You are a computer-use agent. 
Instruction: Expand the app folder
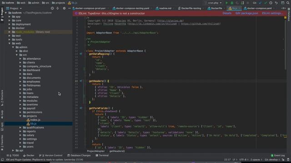pos(9,17)
